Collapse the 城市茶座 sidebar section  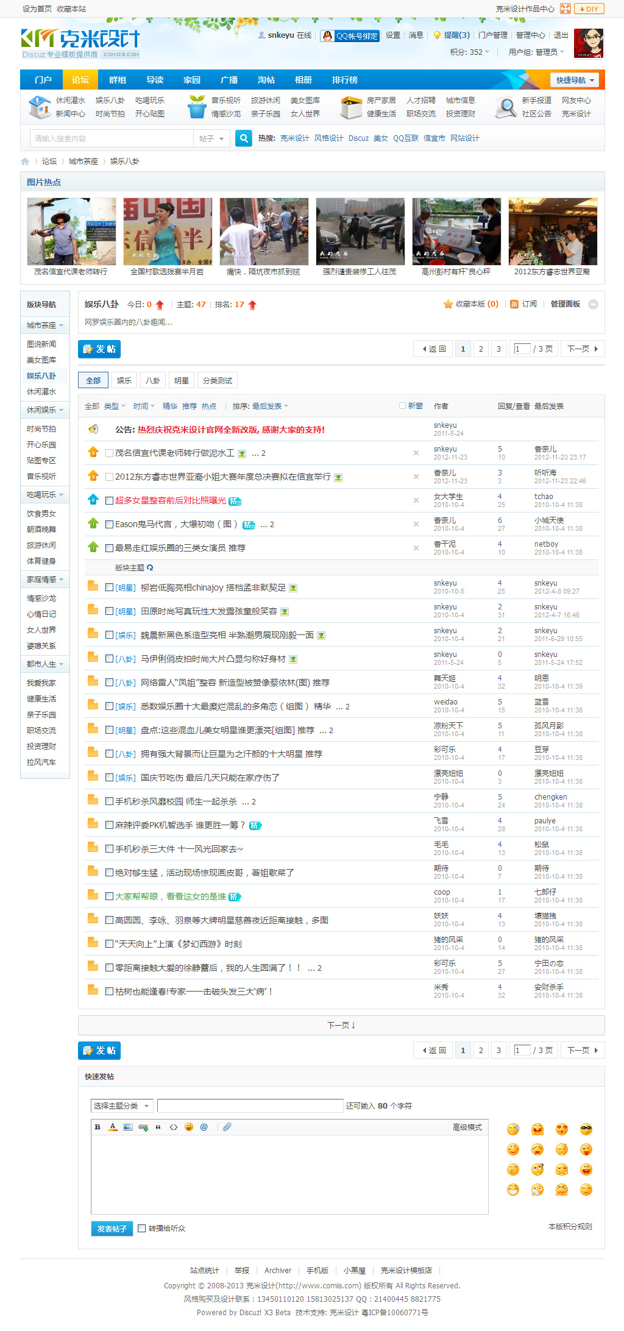click(61, 326)
